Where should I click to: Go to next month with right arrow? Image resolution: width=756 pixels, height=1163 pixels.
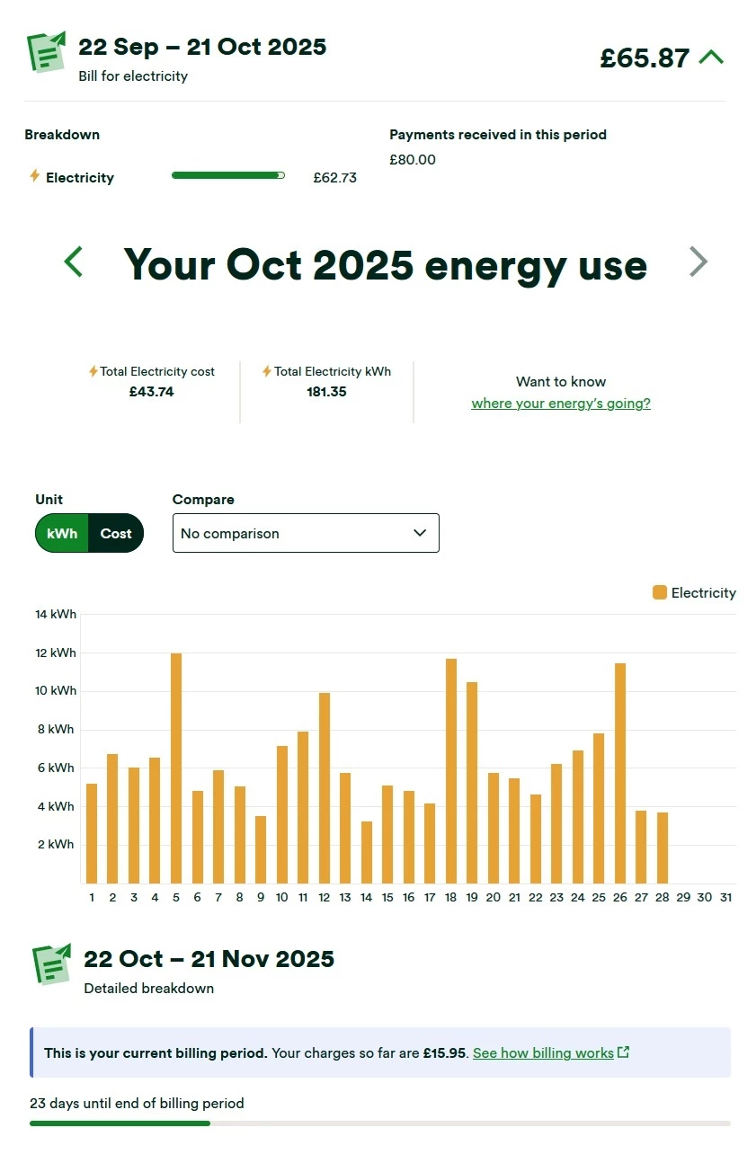tap(698, 262)
